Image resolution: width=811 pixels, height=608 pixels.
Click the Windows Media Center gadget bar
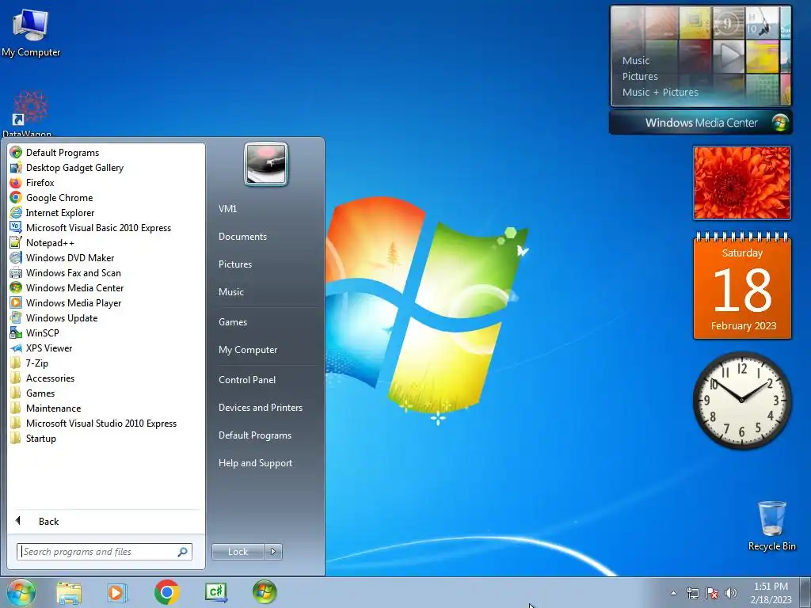[x=700, y=123]
